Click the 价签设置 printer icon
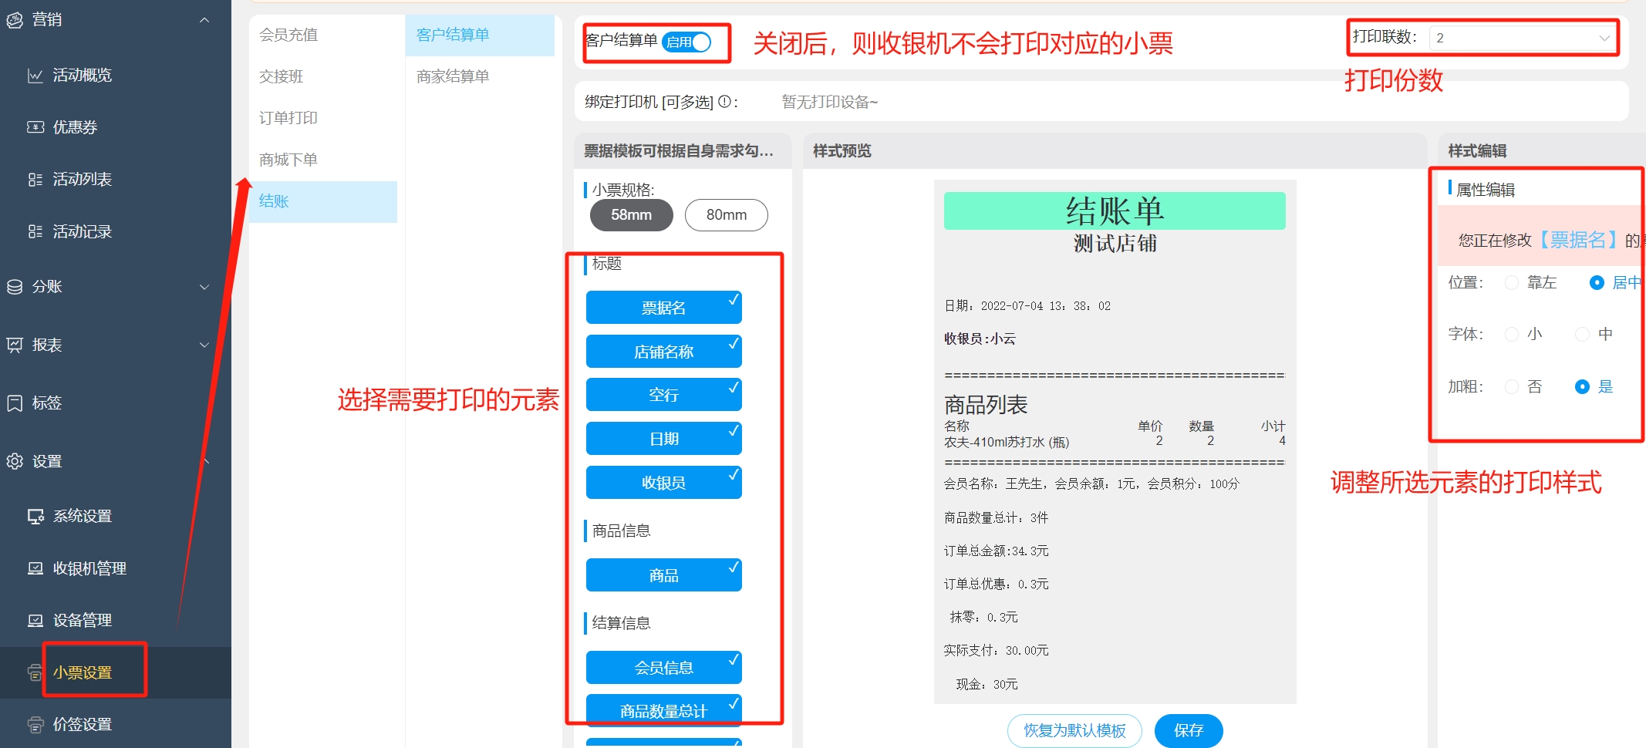This screenshot has height=748, width=1646. pyautogui.click(x=35, y=725)
